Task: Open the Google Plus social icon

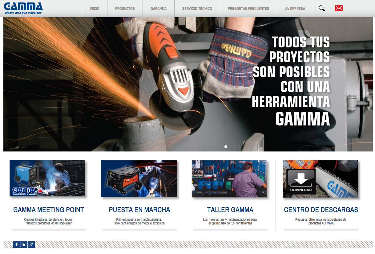Action: (x=31, y=244)
